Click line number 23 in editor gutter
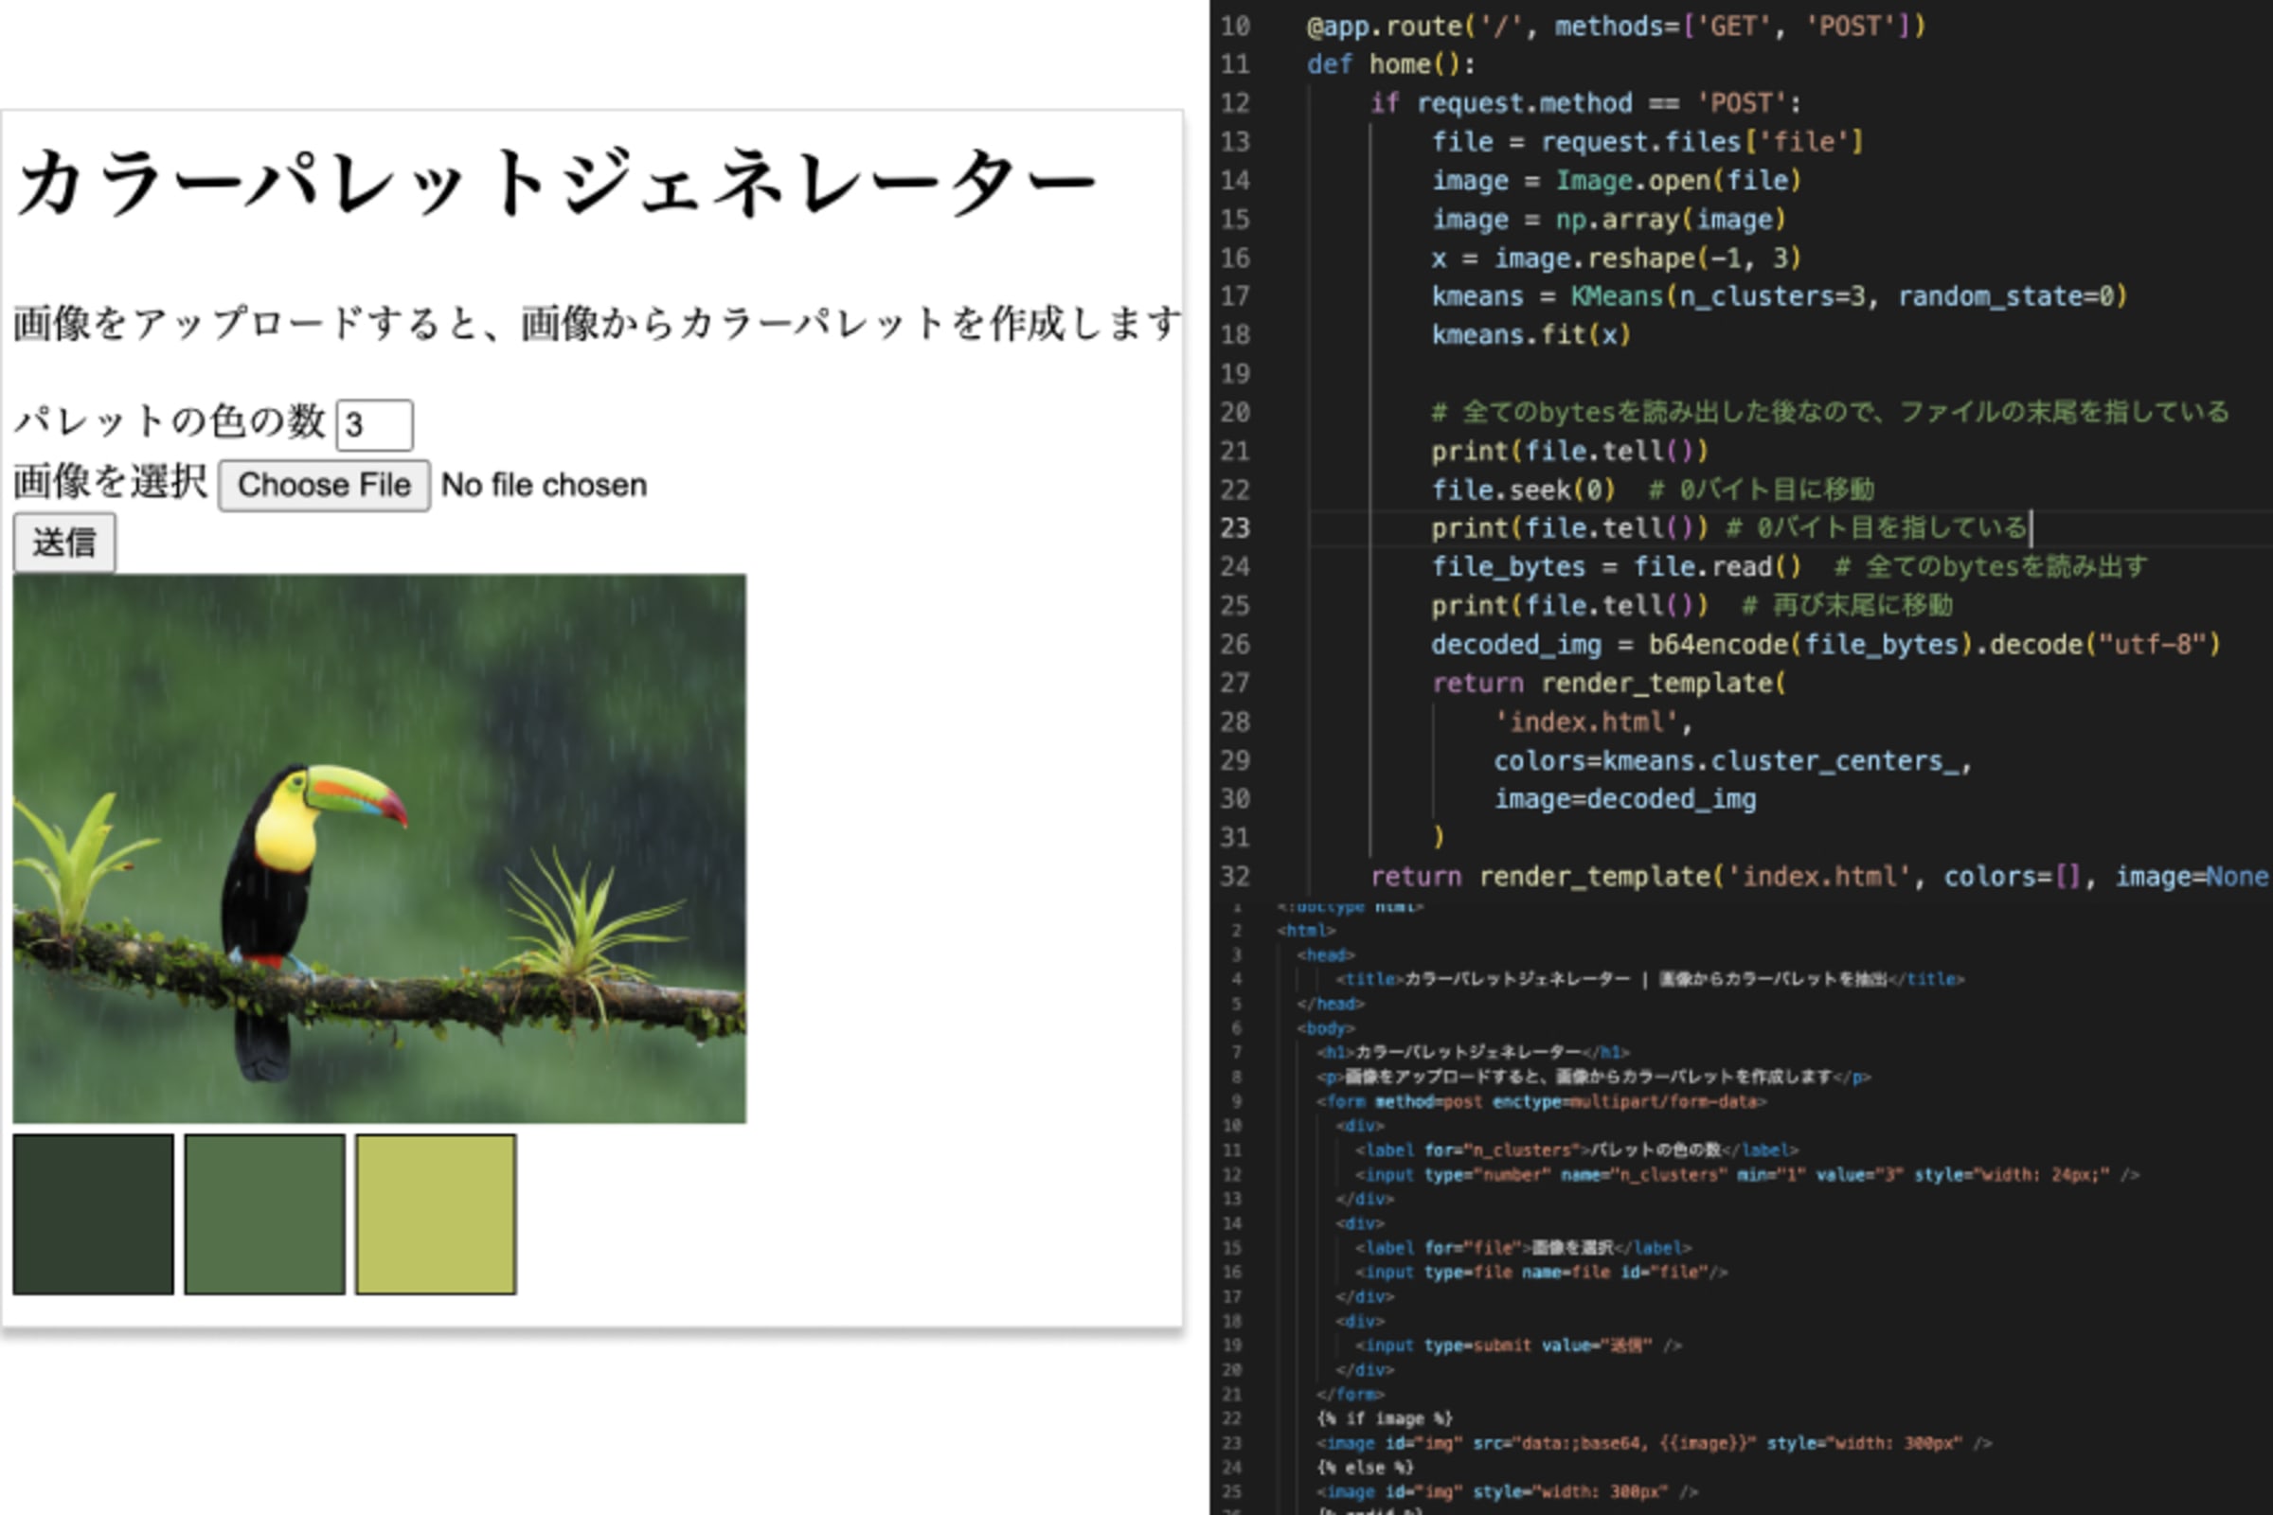 [1235, 528]
